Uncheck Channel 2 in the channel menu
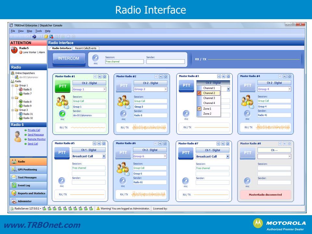 (209, 93)
